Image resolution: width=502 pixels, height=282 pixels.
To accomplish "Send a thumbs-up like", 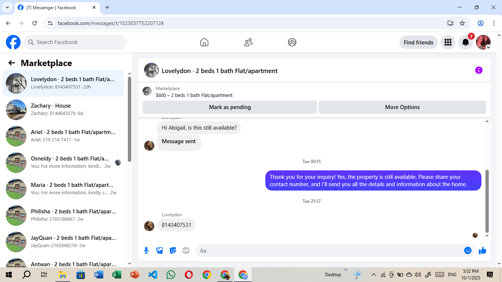I will [483, 250].
